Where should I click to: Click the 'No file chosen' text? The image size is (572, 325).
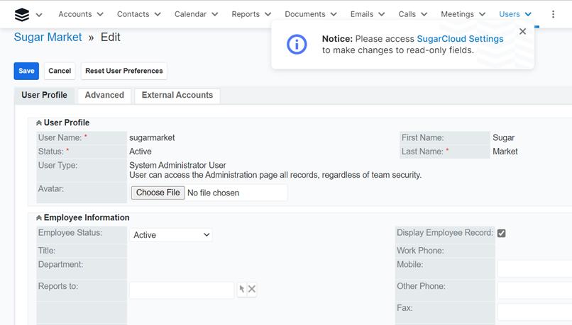214,193
